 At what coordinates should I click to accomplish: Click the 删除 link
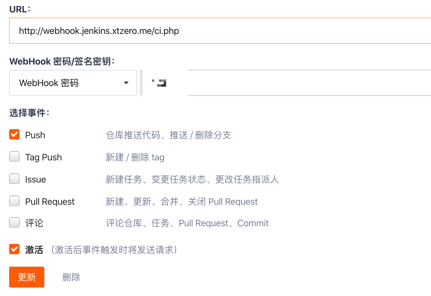[71, 277]
